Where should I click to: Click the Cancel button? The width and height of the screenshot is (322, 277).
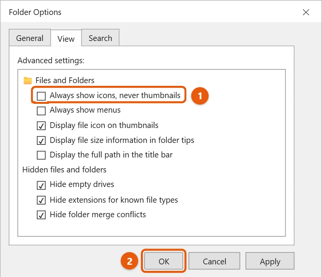pyautogui.click(x=214, y=261)
